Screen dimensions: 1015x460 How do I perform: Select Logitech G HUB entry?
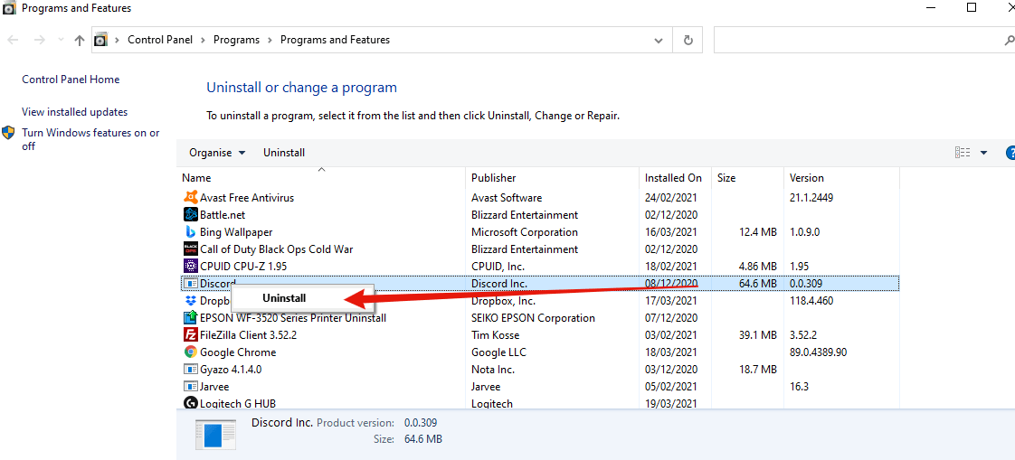tap(238, 404)
